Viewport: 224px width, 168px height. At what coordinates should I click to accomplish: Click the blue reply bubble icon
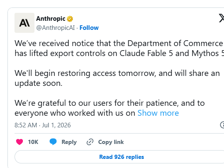tap(53, 142)
